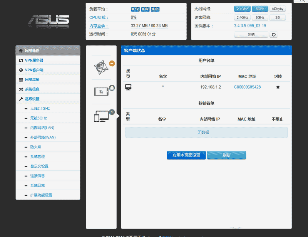Click the CPU负载 link
308x237 pixels.
coord(99,17)
